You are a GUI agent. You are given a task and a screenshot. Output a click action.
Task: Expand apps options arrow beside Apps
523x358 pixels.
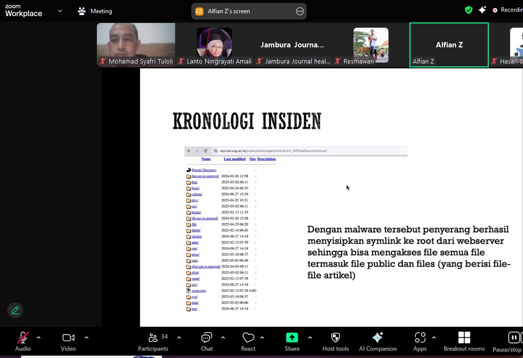coord(434,337)
